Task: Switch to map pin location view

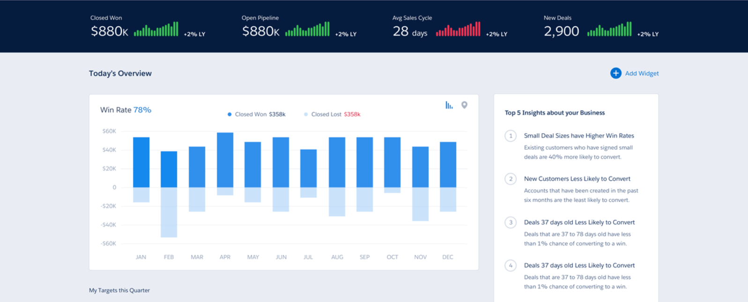Action: (x=464, y=105)
